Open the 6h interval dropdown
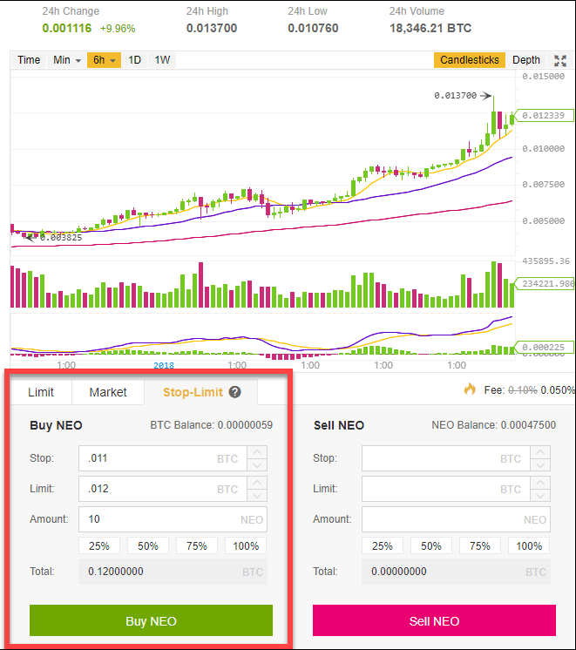The width and height of the screenshot is (576, 650). coord(104,60)
